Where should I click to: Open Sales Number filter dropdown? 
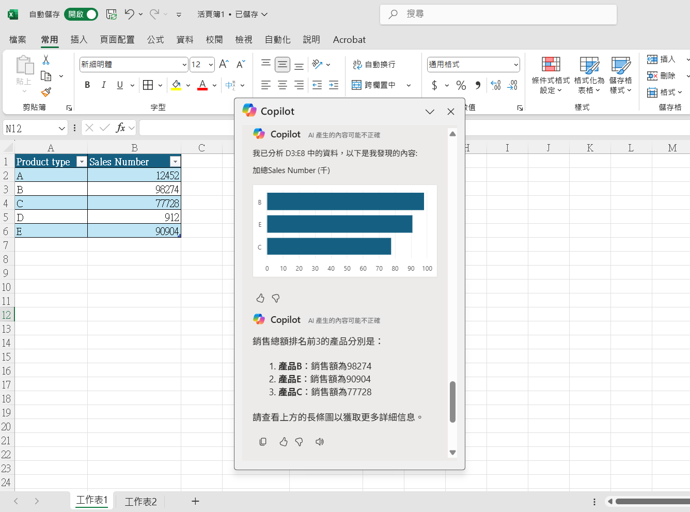[x=175, y=162]
